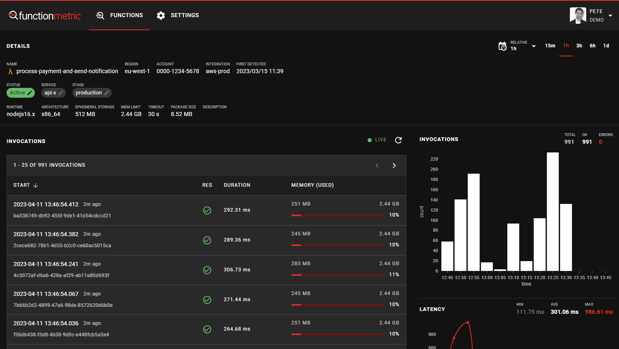Viewport: 619px width, 349px height.
Task: Click memory bar of 264.68 ms invocation
Action: (338, 334)
